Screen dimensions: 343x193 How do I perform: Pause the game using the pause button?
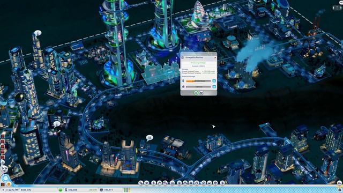3,190
